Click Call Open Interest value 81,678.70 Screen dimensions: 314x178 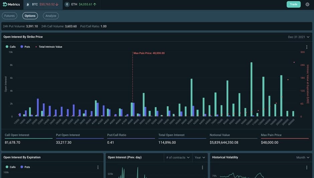coord(12,143)
